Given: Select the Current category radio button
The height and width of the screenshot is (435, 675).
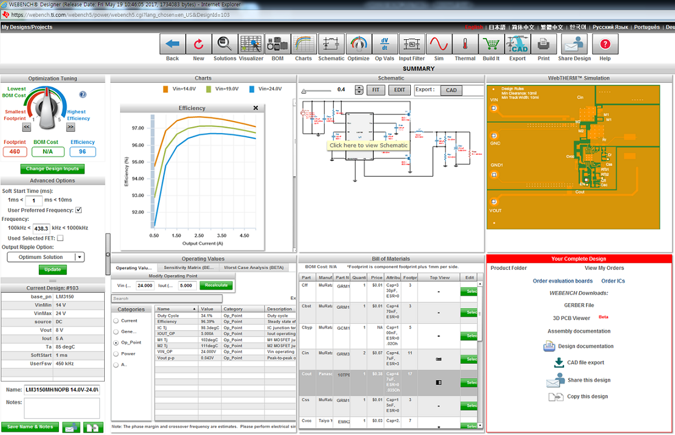Looking at the screenshot, I should tap(116, 321).
